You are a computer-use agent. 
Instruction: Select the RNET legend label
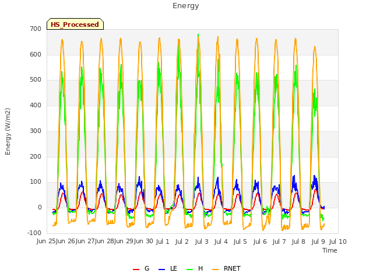(x=232, y=268)
